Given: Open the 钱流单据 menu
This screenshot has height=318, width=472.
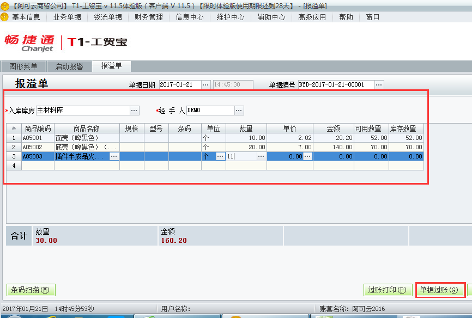Looking at the screenshot, I should click(x=108, y=17).
